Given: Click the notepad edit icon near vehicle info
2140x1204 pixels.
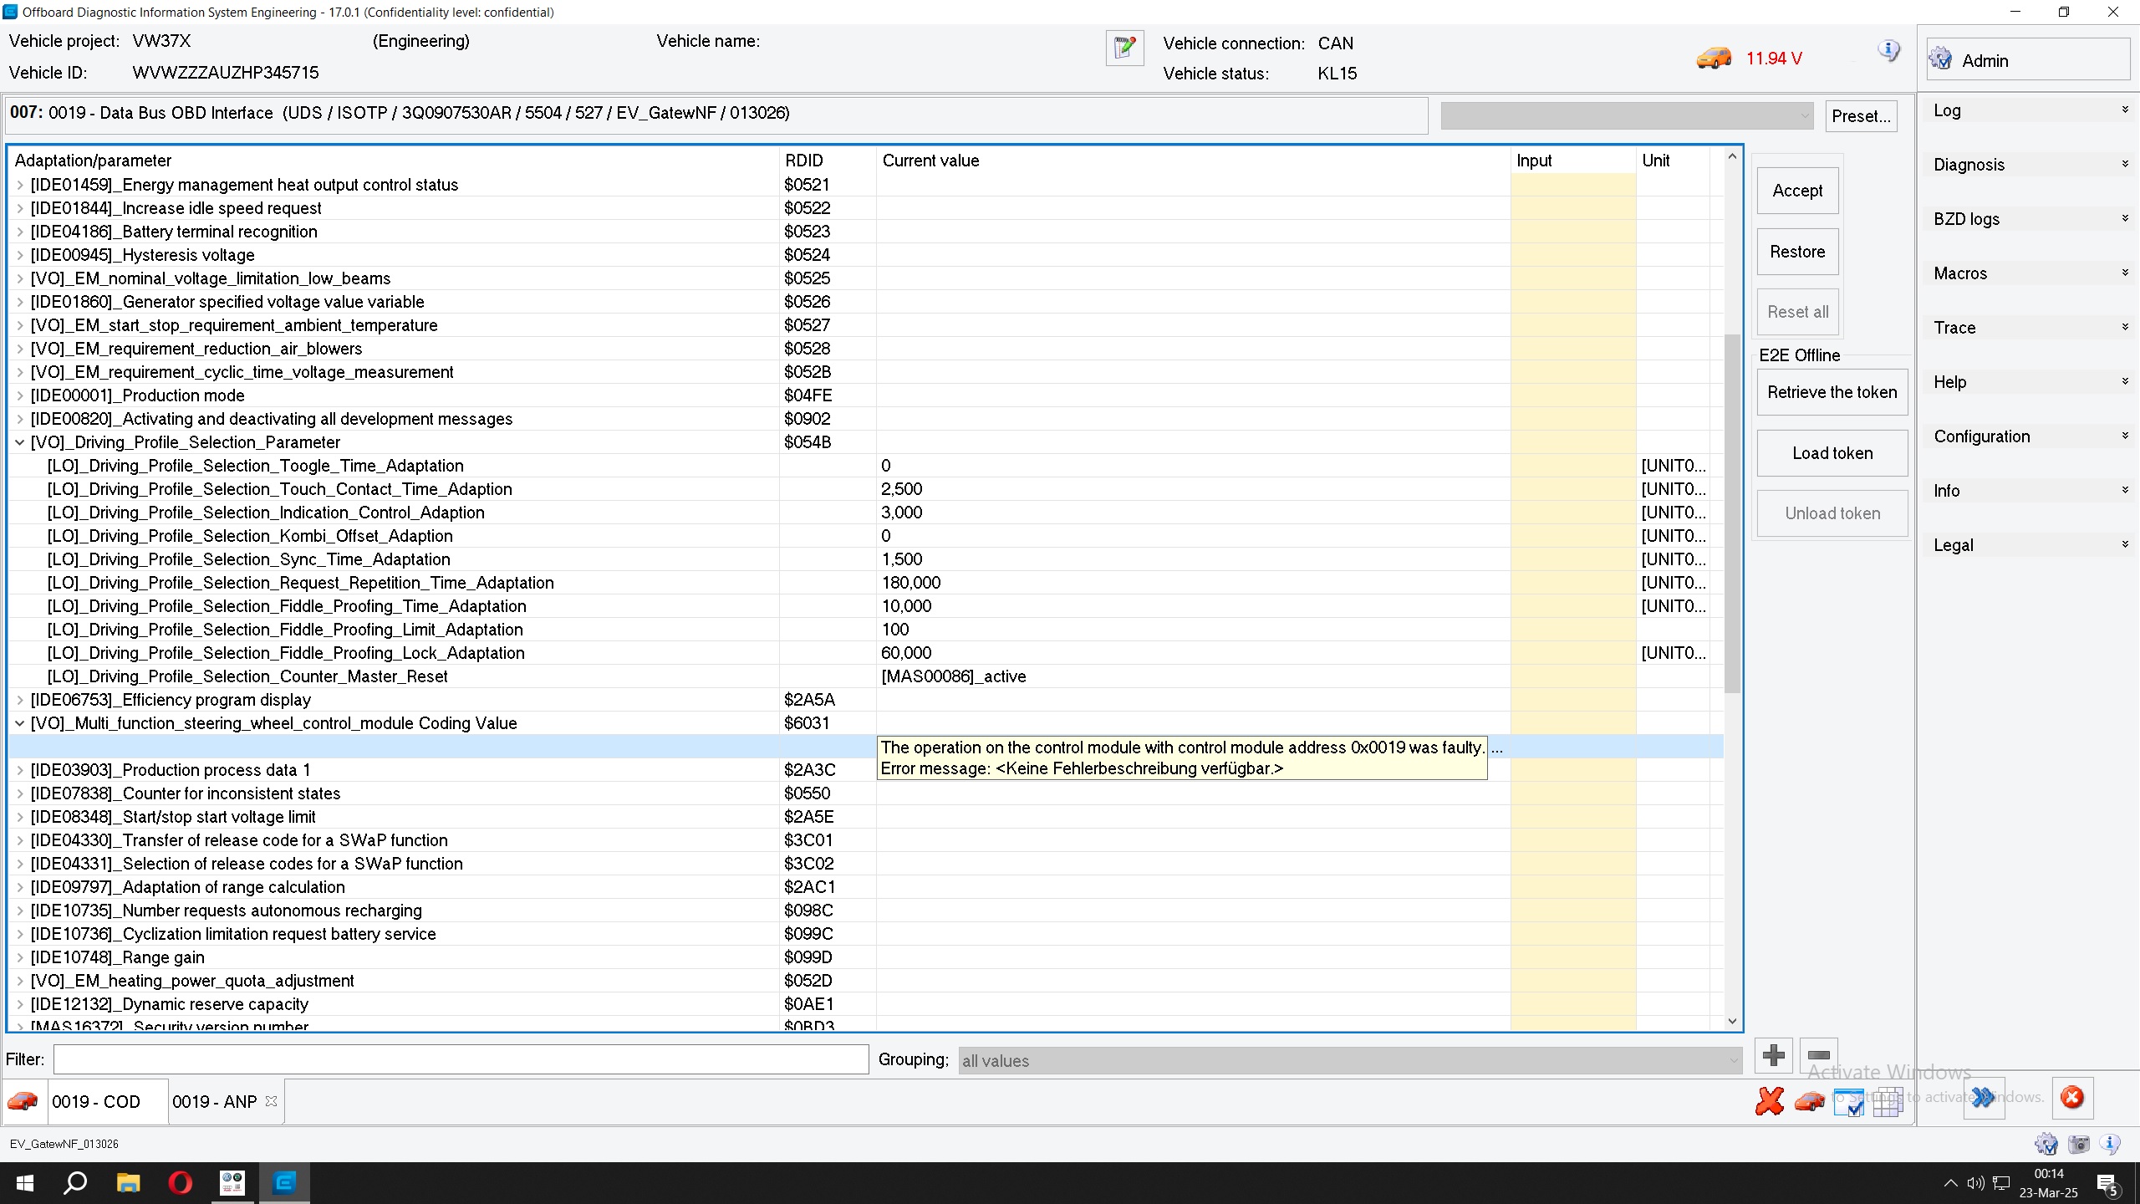Looking at the screenshot, I should tap(1124, 48).
